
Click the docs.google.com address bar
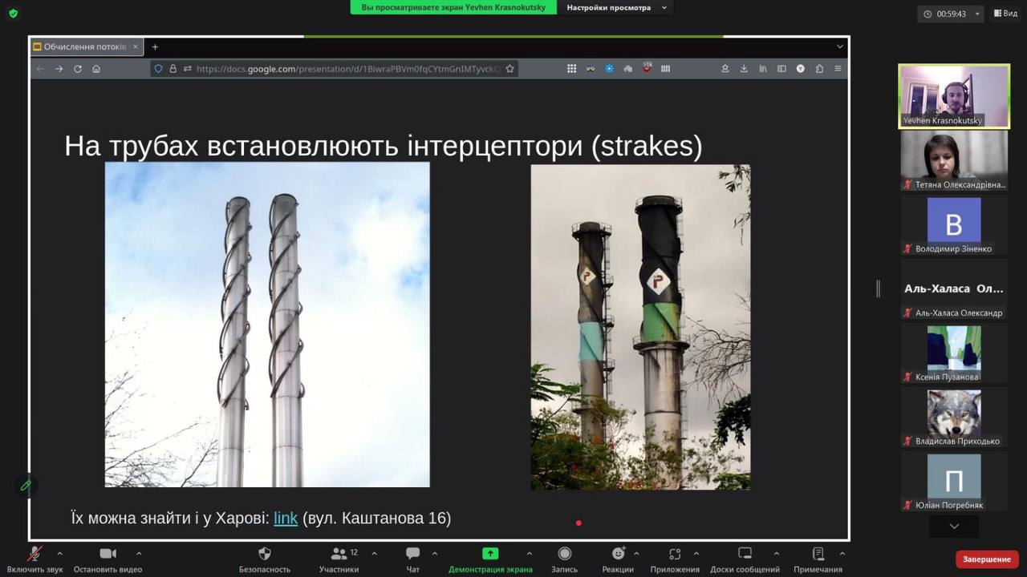335,69
